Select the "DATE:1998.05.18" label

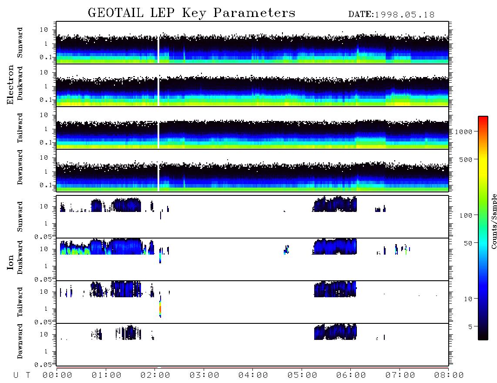(x=391, y=15)
